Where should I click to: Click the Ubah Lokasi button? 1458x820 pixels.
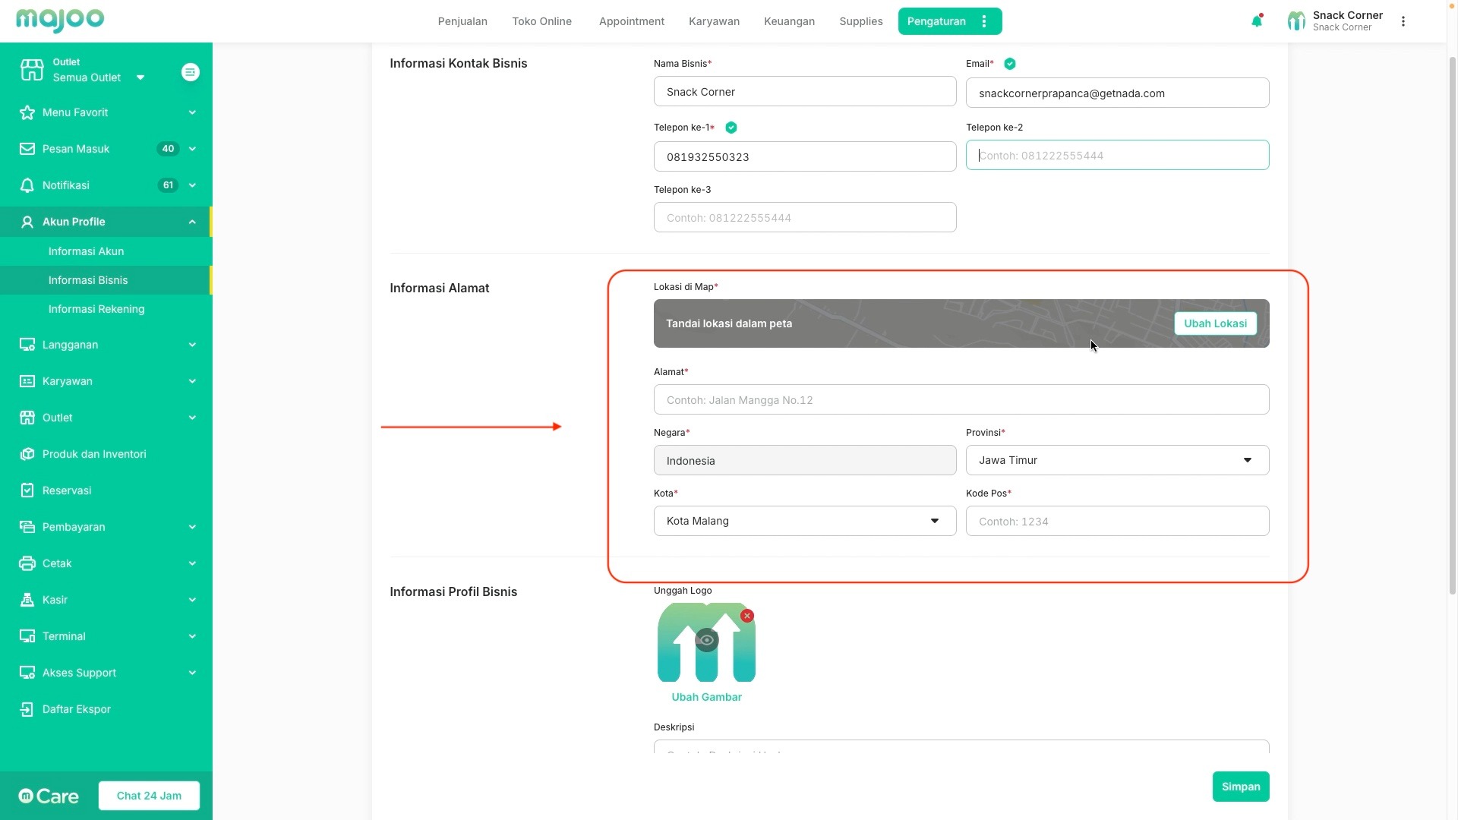point(1215,323)
